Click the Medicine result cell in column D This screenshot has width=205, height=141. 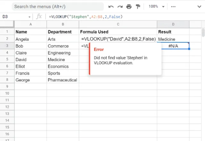(x=173, y=39)
